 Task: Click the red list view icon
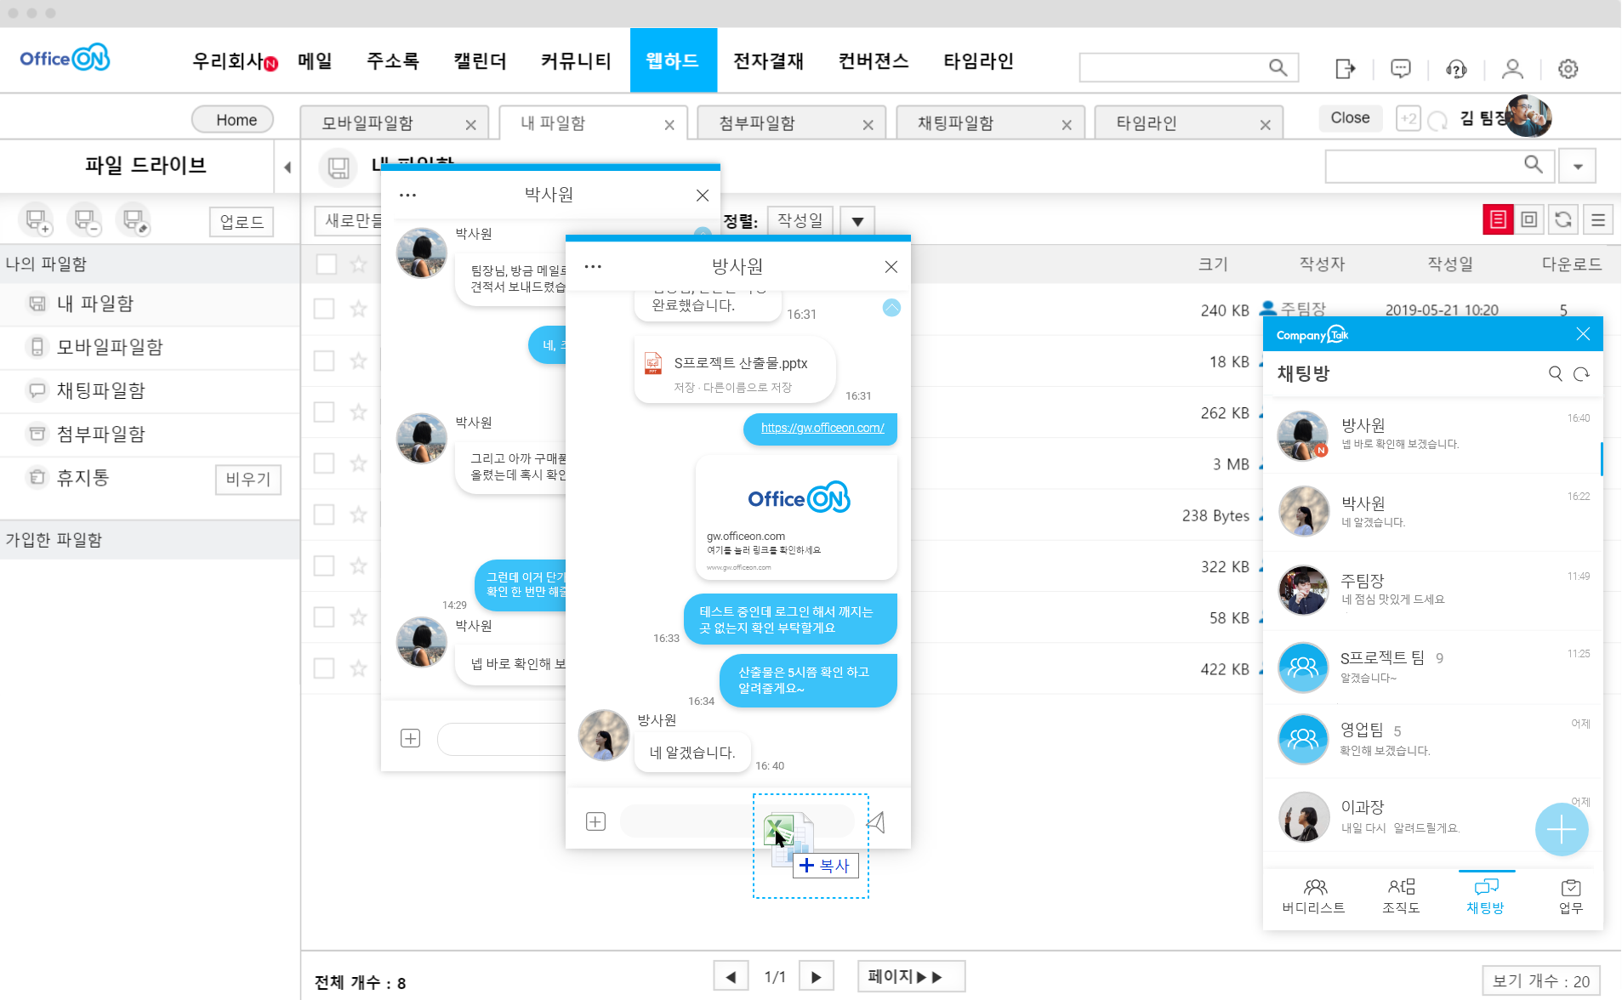click(x=1498, y=220)
